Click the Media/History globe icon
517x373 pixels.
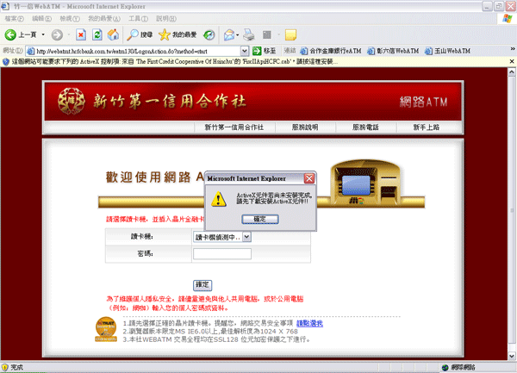coord(209,34)
